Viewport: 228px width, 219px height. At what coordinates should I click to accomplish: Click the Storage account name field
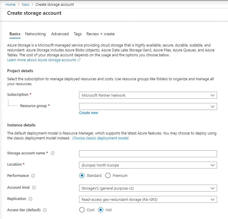tap(148, 154)
